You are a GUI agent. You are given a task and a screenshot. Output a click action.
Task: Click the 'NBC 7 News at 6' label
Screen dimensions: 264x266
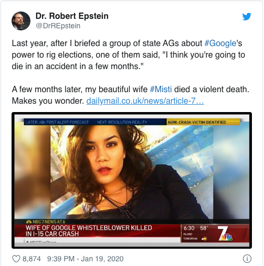click(46, 221)
